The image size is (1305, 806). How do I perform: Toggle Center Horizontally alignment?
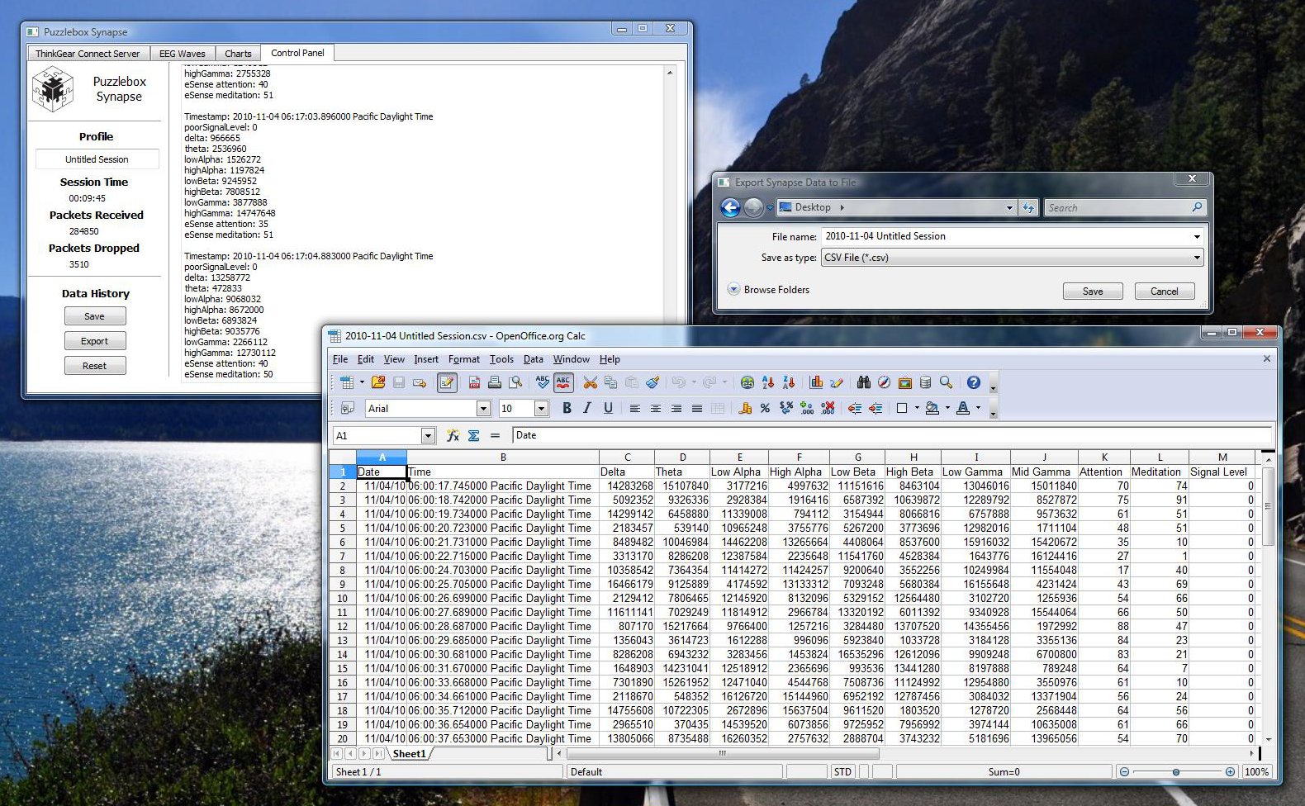[655, 408]
